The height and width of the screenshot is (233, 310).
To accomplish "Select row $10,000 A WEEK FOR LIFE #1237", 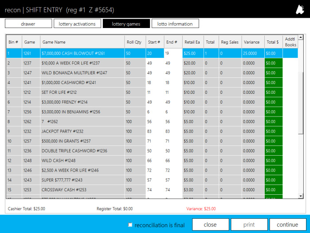I will 152,63.
